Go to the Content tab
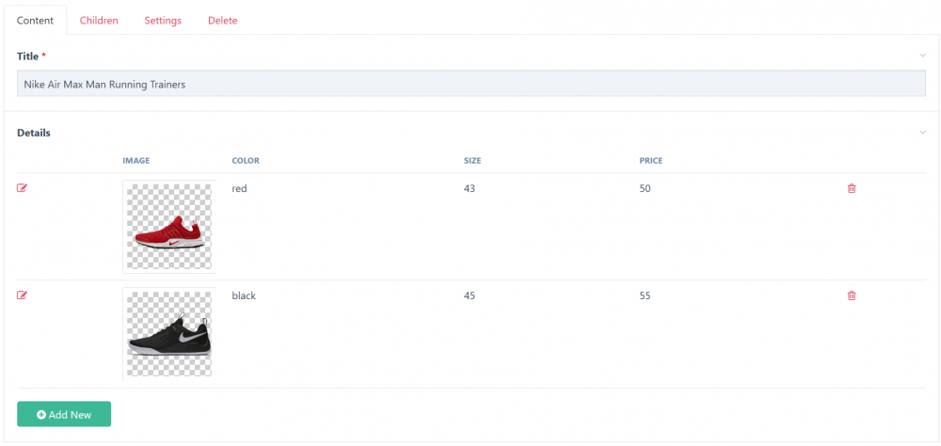 pos(36,21)
